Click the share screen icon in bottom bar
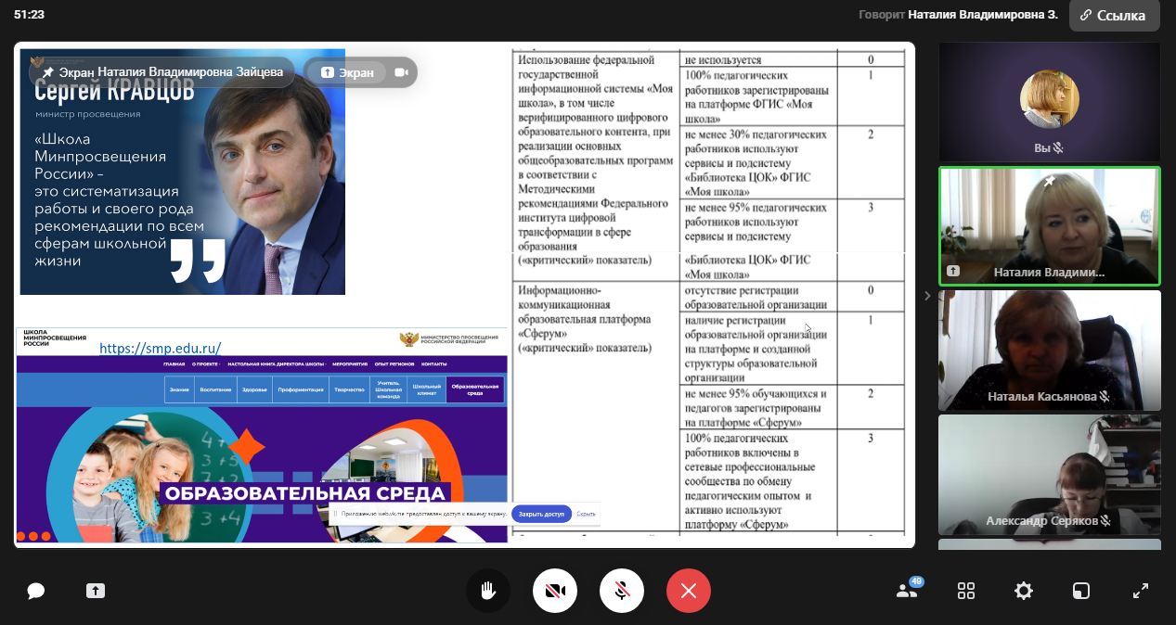 [96, 591]
